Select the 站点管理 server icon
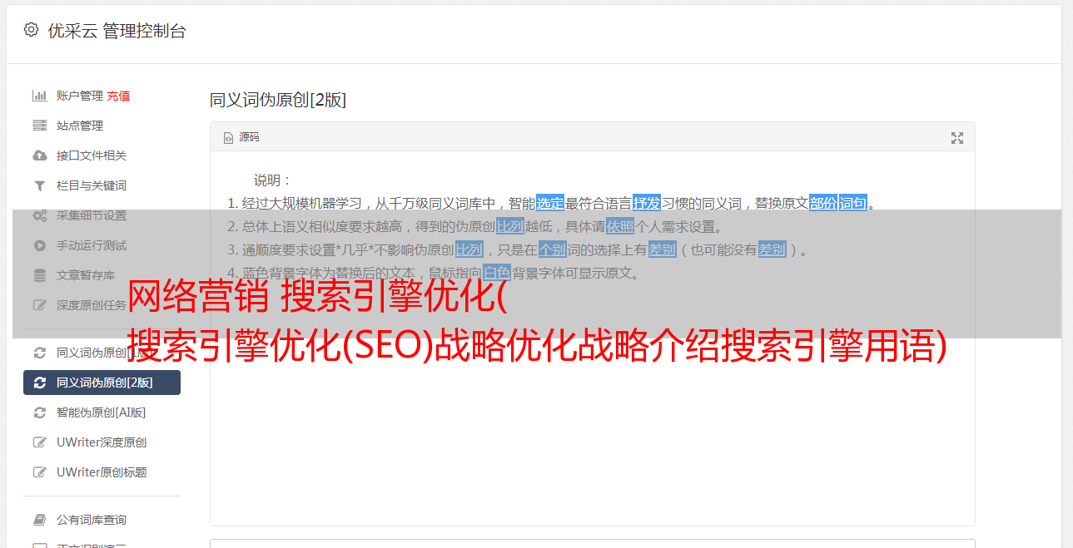 pos(39,126)
